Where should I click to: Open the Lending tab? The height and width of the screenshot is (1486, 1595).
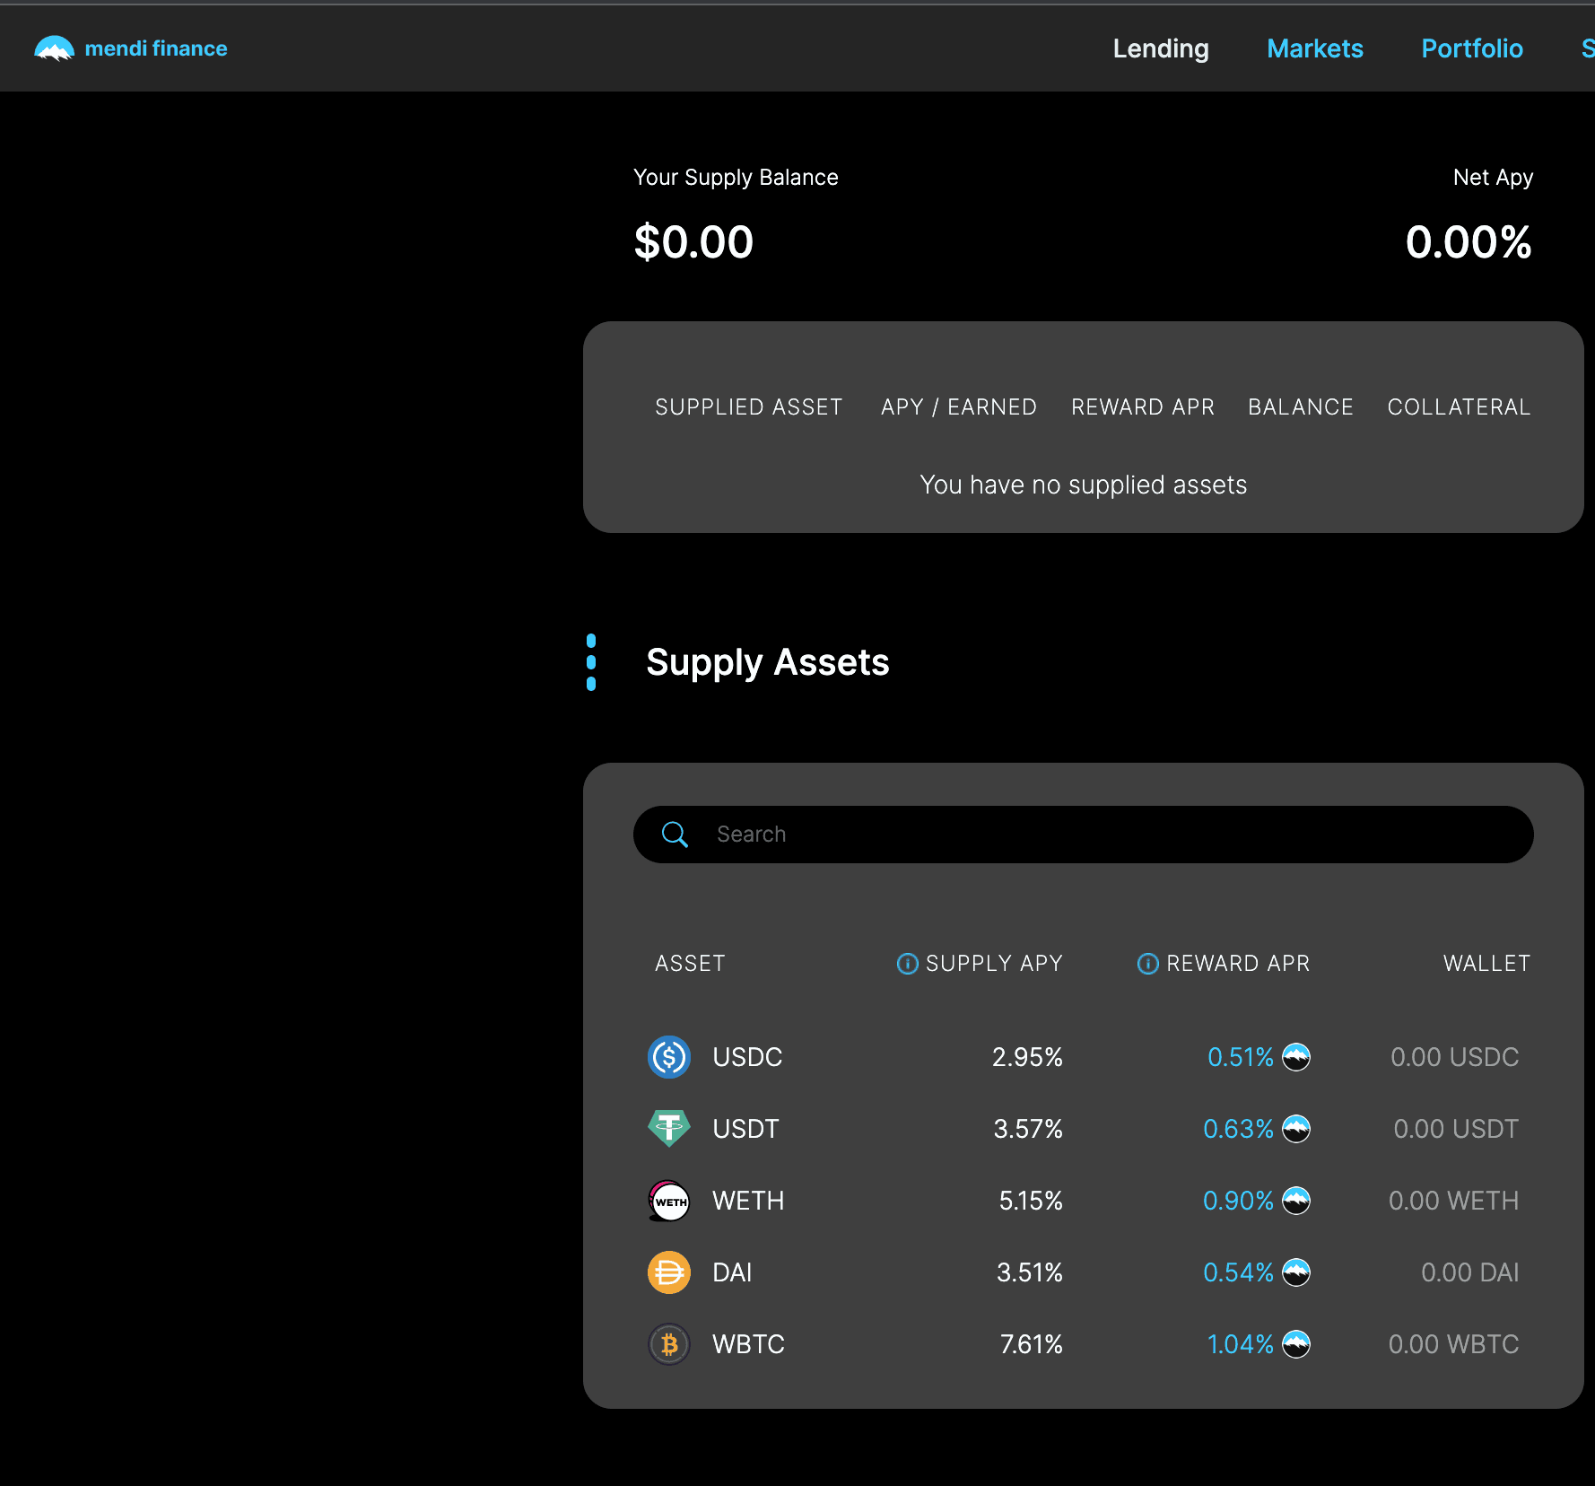tap(1160, 48)
